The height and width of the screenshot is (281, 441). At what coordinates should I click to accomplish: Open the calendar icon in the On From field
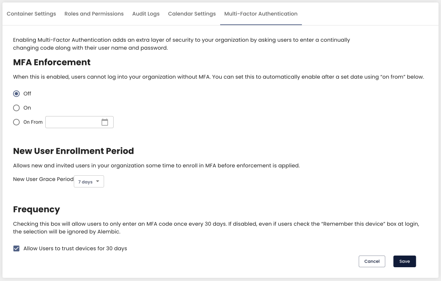coord(105,122)
